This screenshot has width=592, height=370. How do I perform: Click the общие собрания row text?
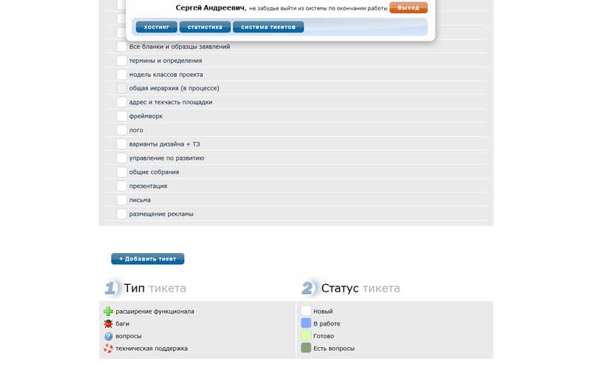(x=154, y=172)
